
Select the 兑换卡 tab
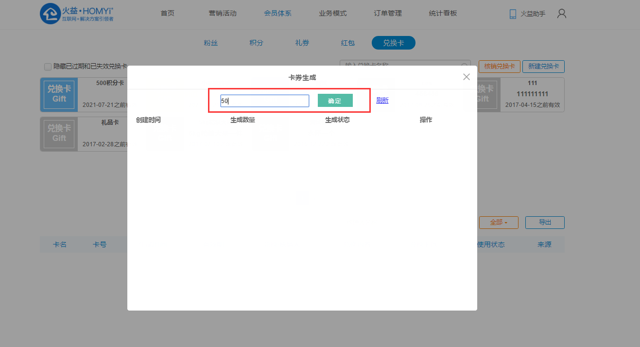pyautogui.click(x=393, y=43)
